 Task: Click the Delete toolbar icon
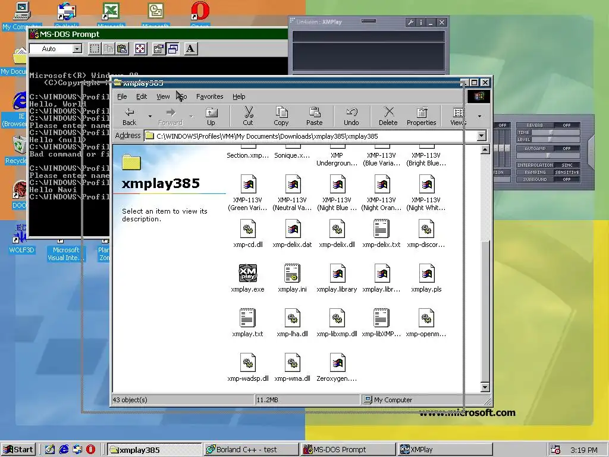pos(388,116)
